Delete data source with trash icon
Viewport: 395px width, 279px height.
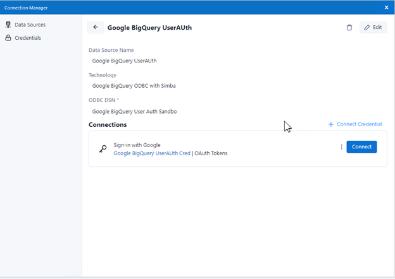(349, 27)
